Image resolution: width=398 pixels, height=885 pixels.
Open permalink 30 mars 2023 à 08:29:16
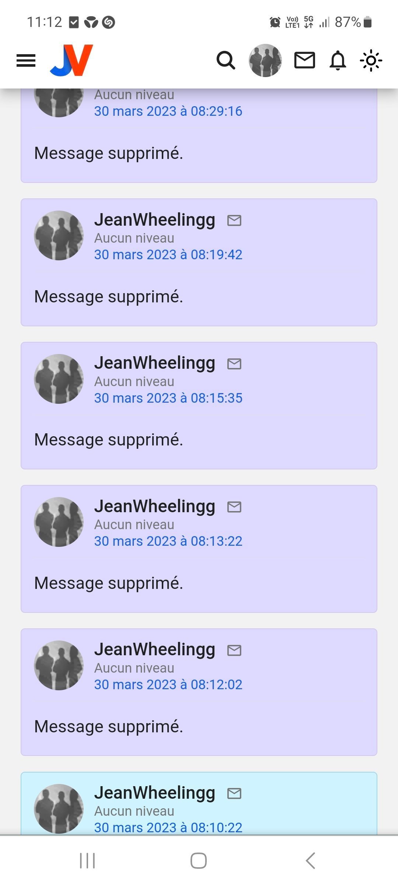[x=168, y=111]
